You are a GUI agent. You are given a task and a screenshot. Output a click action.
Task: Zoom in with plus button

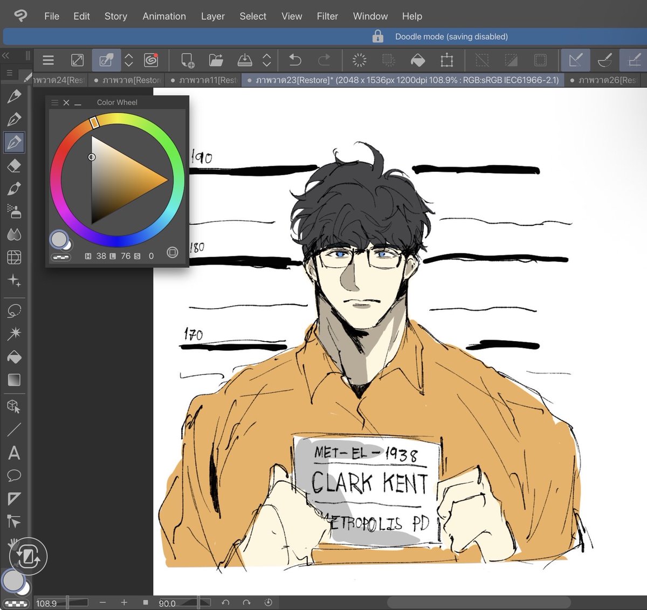click(124, 602)
